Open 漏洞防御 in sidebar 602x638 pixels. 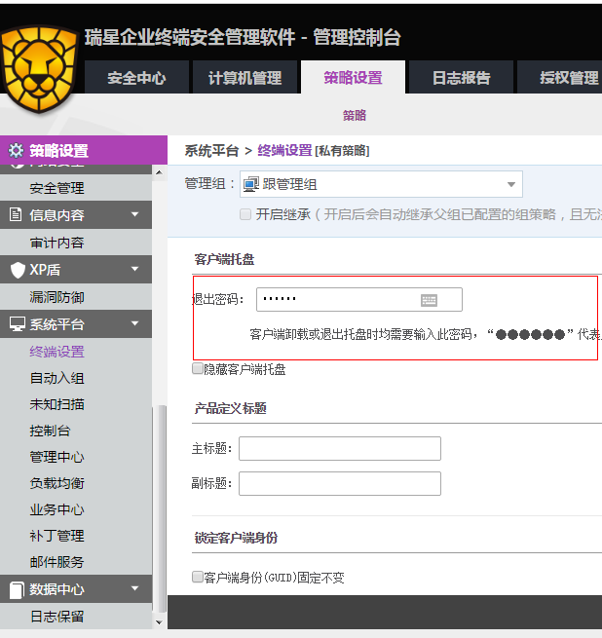56,297
